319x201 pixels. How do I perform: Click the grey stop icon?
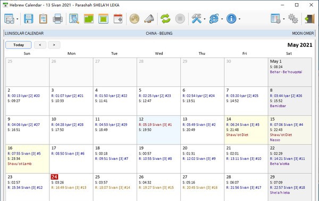(180, 19)
